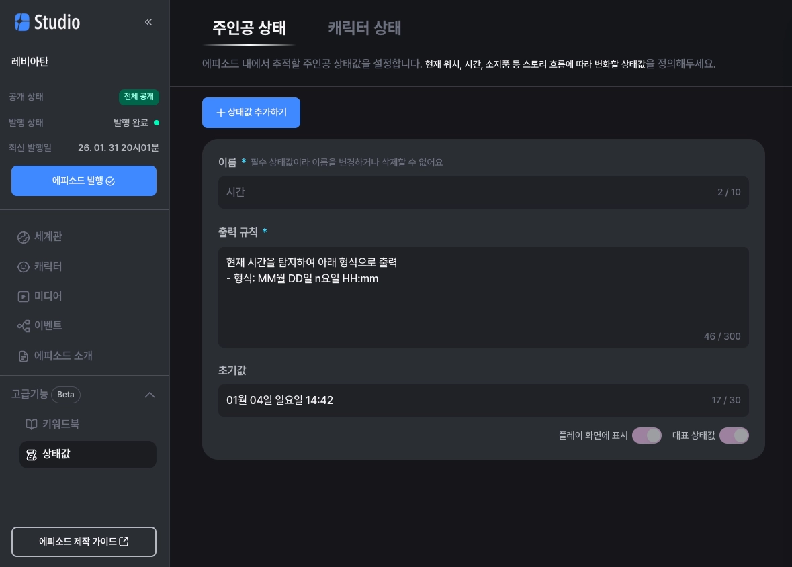Click the 에피소드 발행 button
Screen dimensions: 792x567
(x=84, y=181)
